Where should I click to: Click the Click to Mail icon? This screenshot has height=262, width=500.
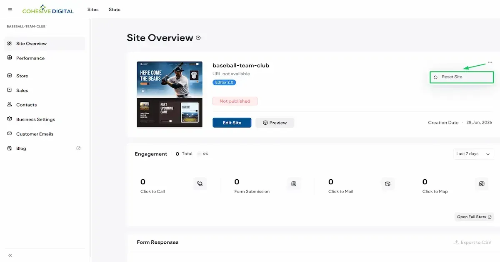pyautogui.click(x=388, y=184)
